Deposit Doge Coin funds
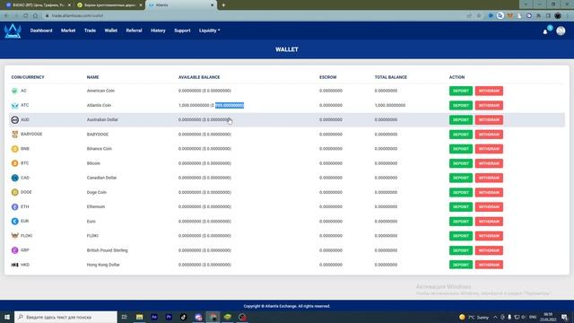574x323 pixels. (461, 192)
